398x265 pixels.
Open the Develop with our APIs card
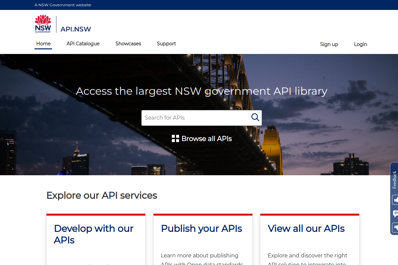pos(96,239)
